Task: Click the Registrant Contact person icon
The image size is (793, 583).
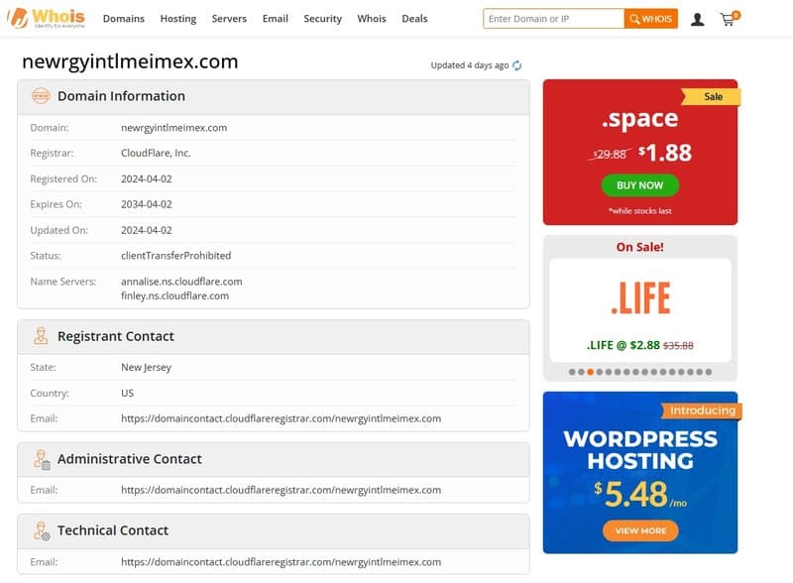Action: tap(41, 336)
